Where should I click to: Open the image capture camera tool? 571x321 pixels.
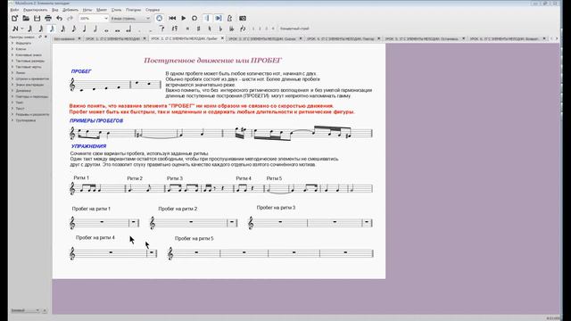(x=243, y=18)
